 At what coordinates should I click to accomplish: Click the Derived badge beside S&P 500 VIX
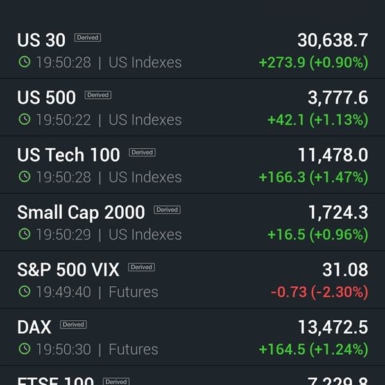point(141,267)
